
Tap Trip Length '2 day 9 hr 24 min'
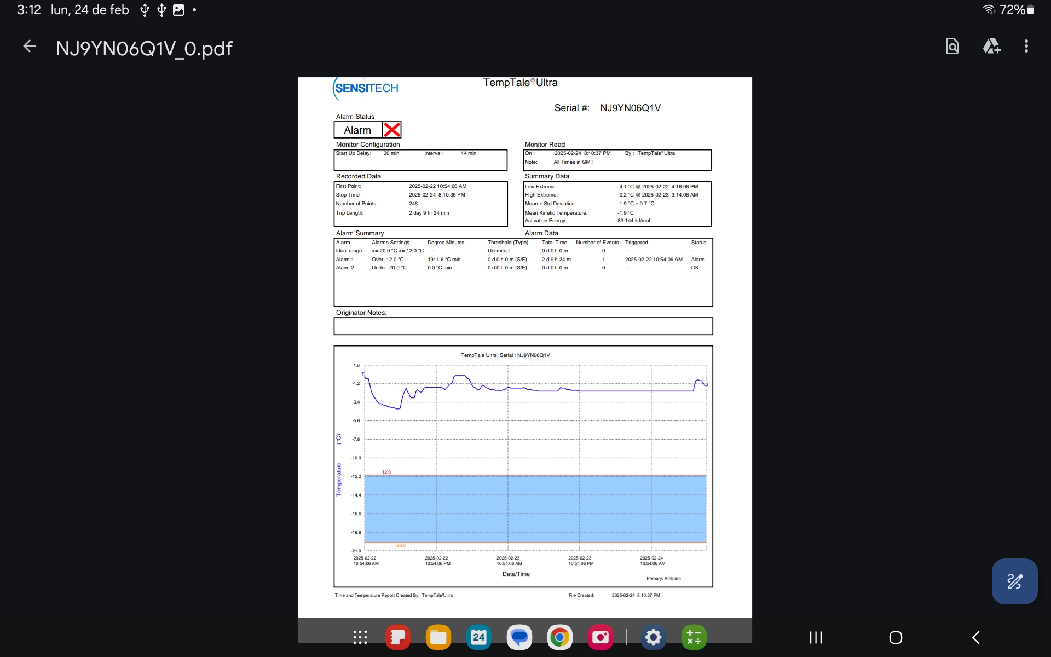pyautogui.click(x=429, y=213)
